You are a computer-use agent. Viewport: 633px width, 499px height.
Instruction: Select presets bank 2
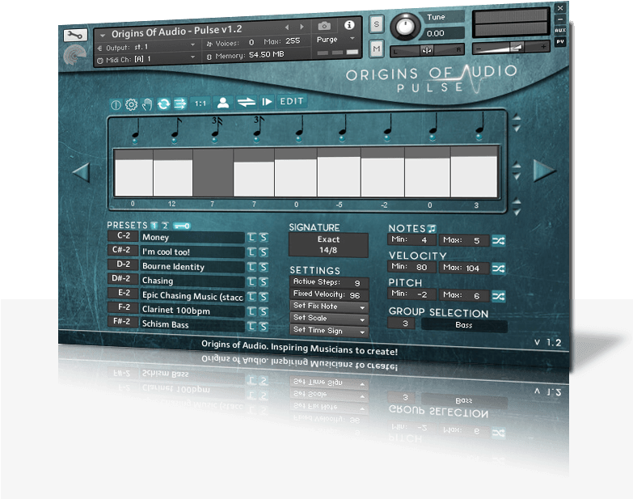(165, 226)
